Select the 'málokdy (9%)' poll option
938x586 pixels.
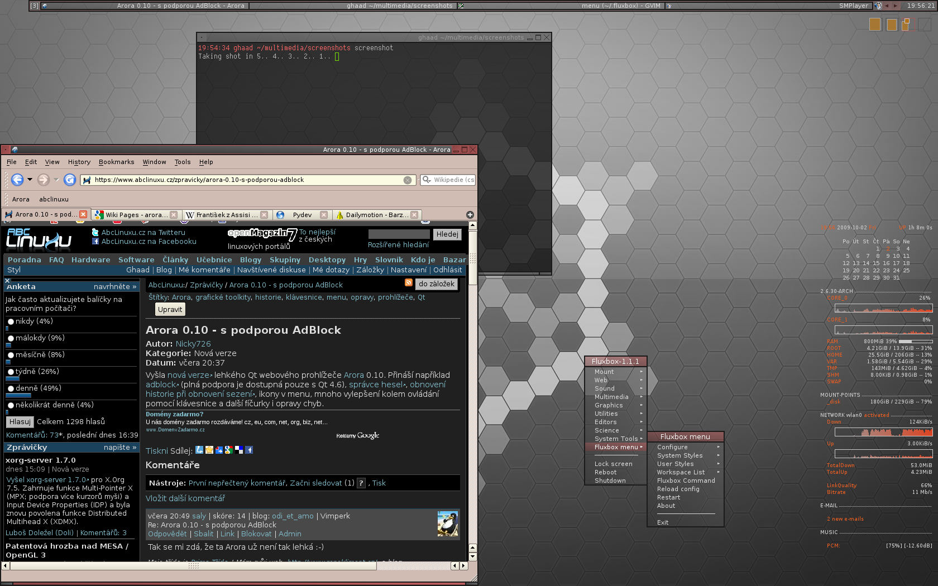click(11, 338)
